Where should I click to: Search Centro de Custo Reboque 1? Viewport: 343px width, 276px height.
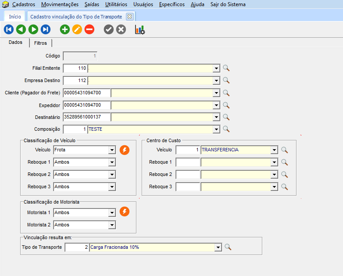(x=284, y=162)
